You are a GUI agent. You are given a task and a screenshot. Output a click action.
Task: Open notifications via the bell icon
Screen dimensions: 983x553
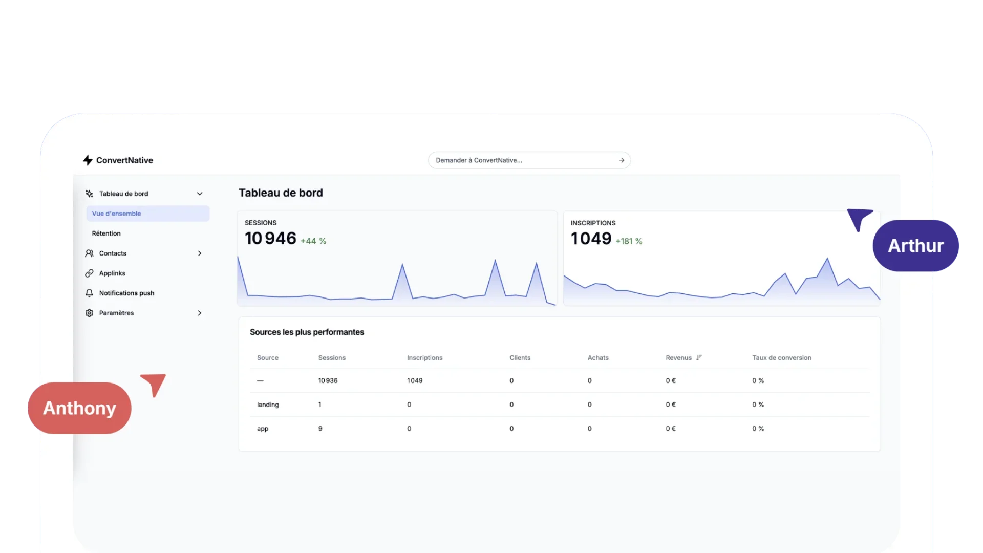[x=89, y=293]
